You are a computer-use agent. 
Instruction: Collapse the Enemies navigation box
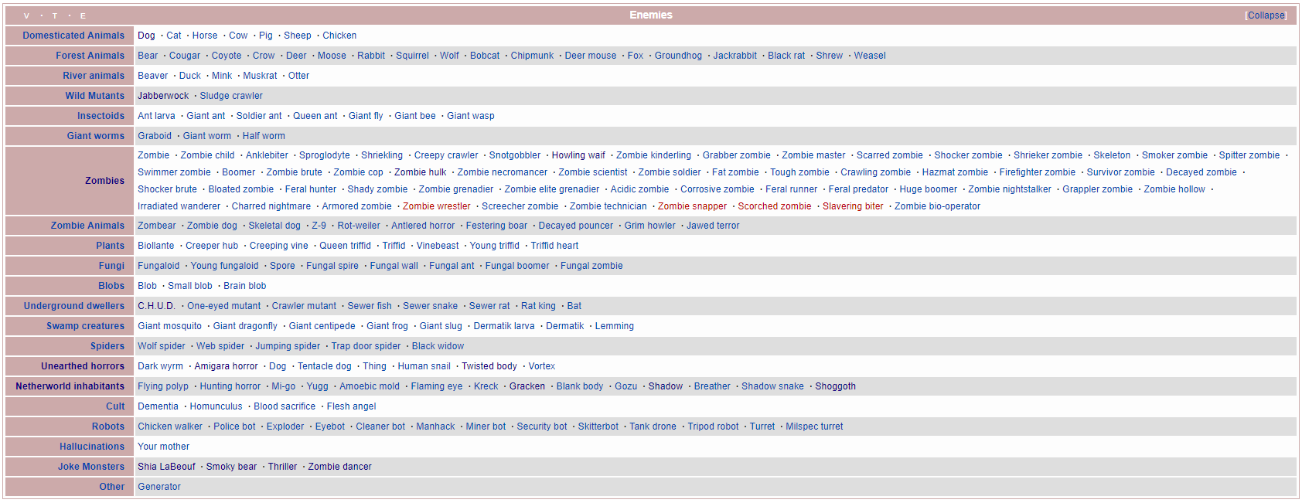(x=1266, y=15)
